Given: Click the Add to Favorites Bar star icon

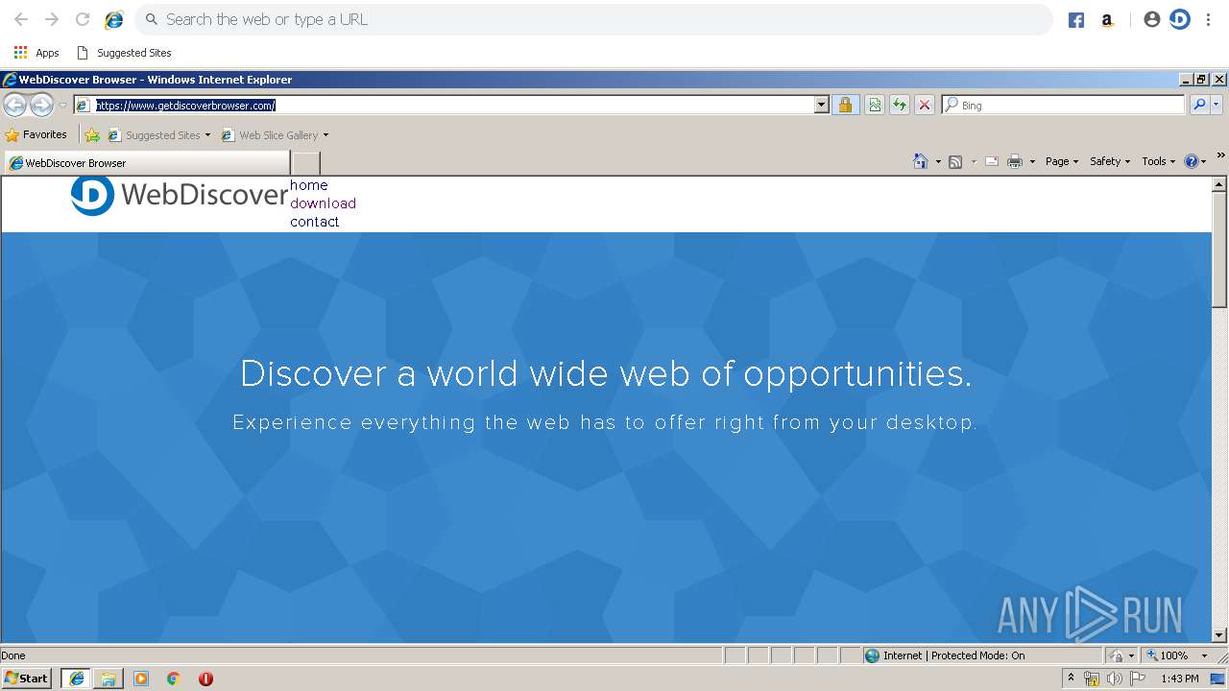Looking at the screenshot, I should point(92,135).
